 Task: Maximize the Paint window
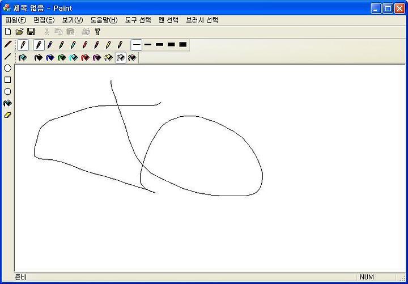pos(388,9)
